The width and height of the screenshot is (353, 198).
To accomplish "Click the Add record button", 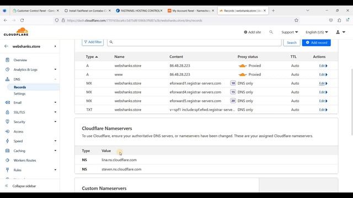I will 316,42.
